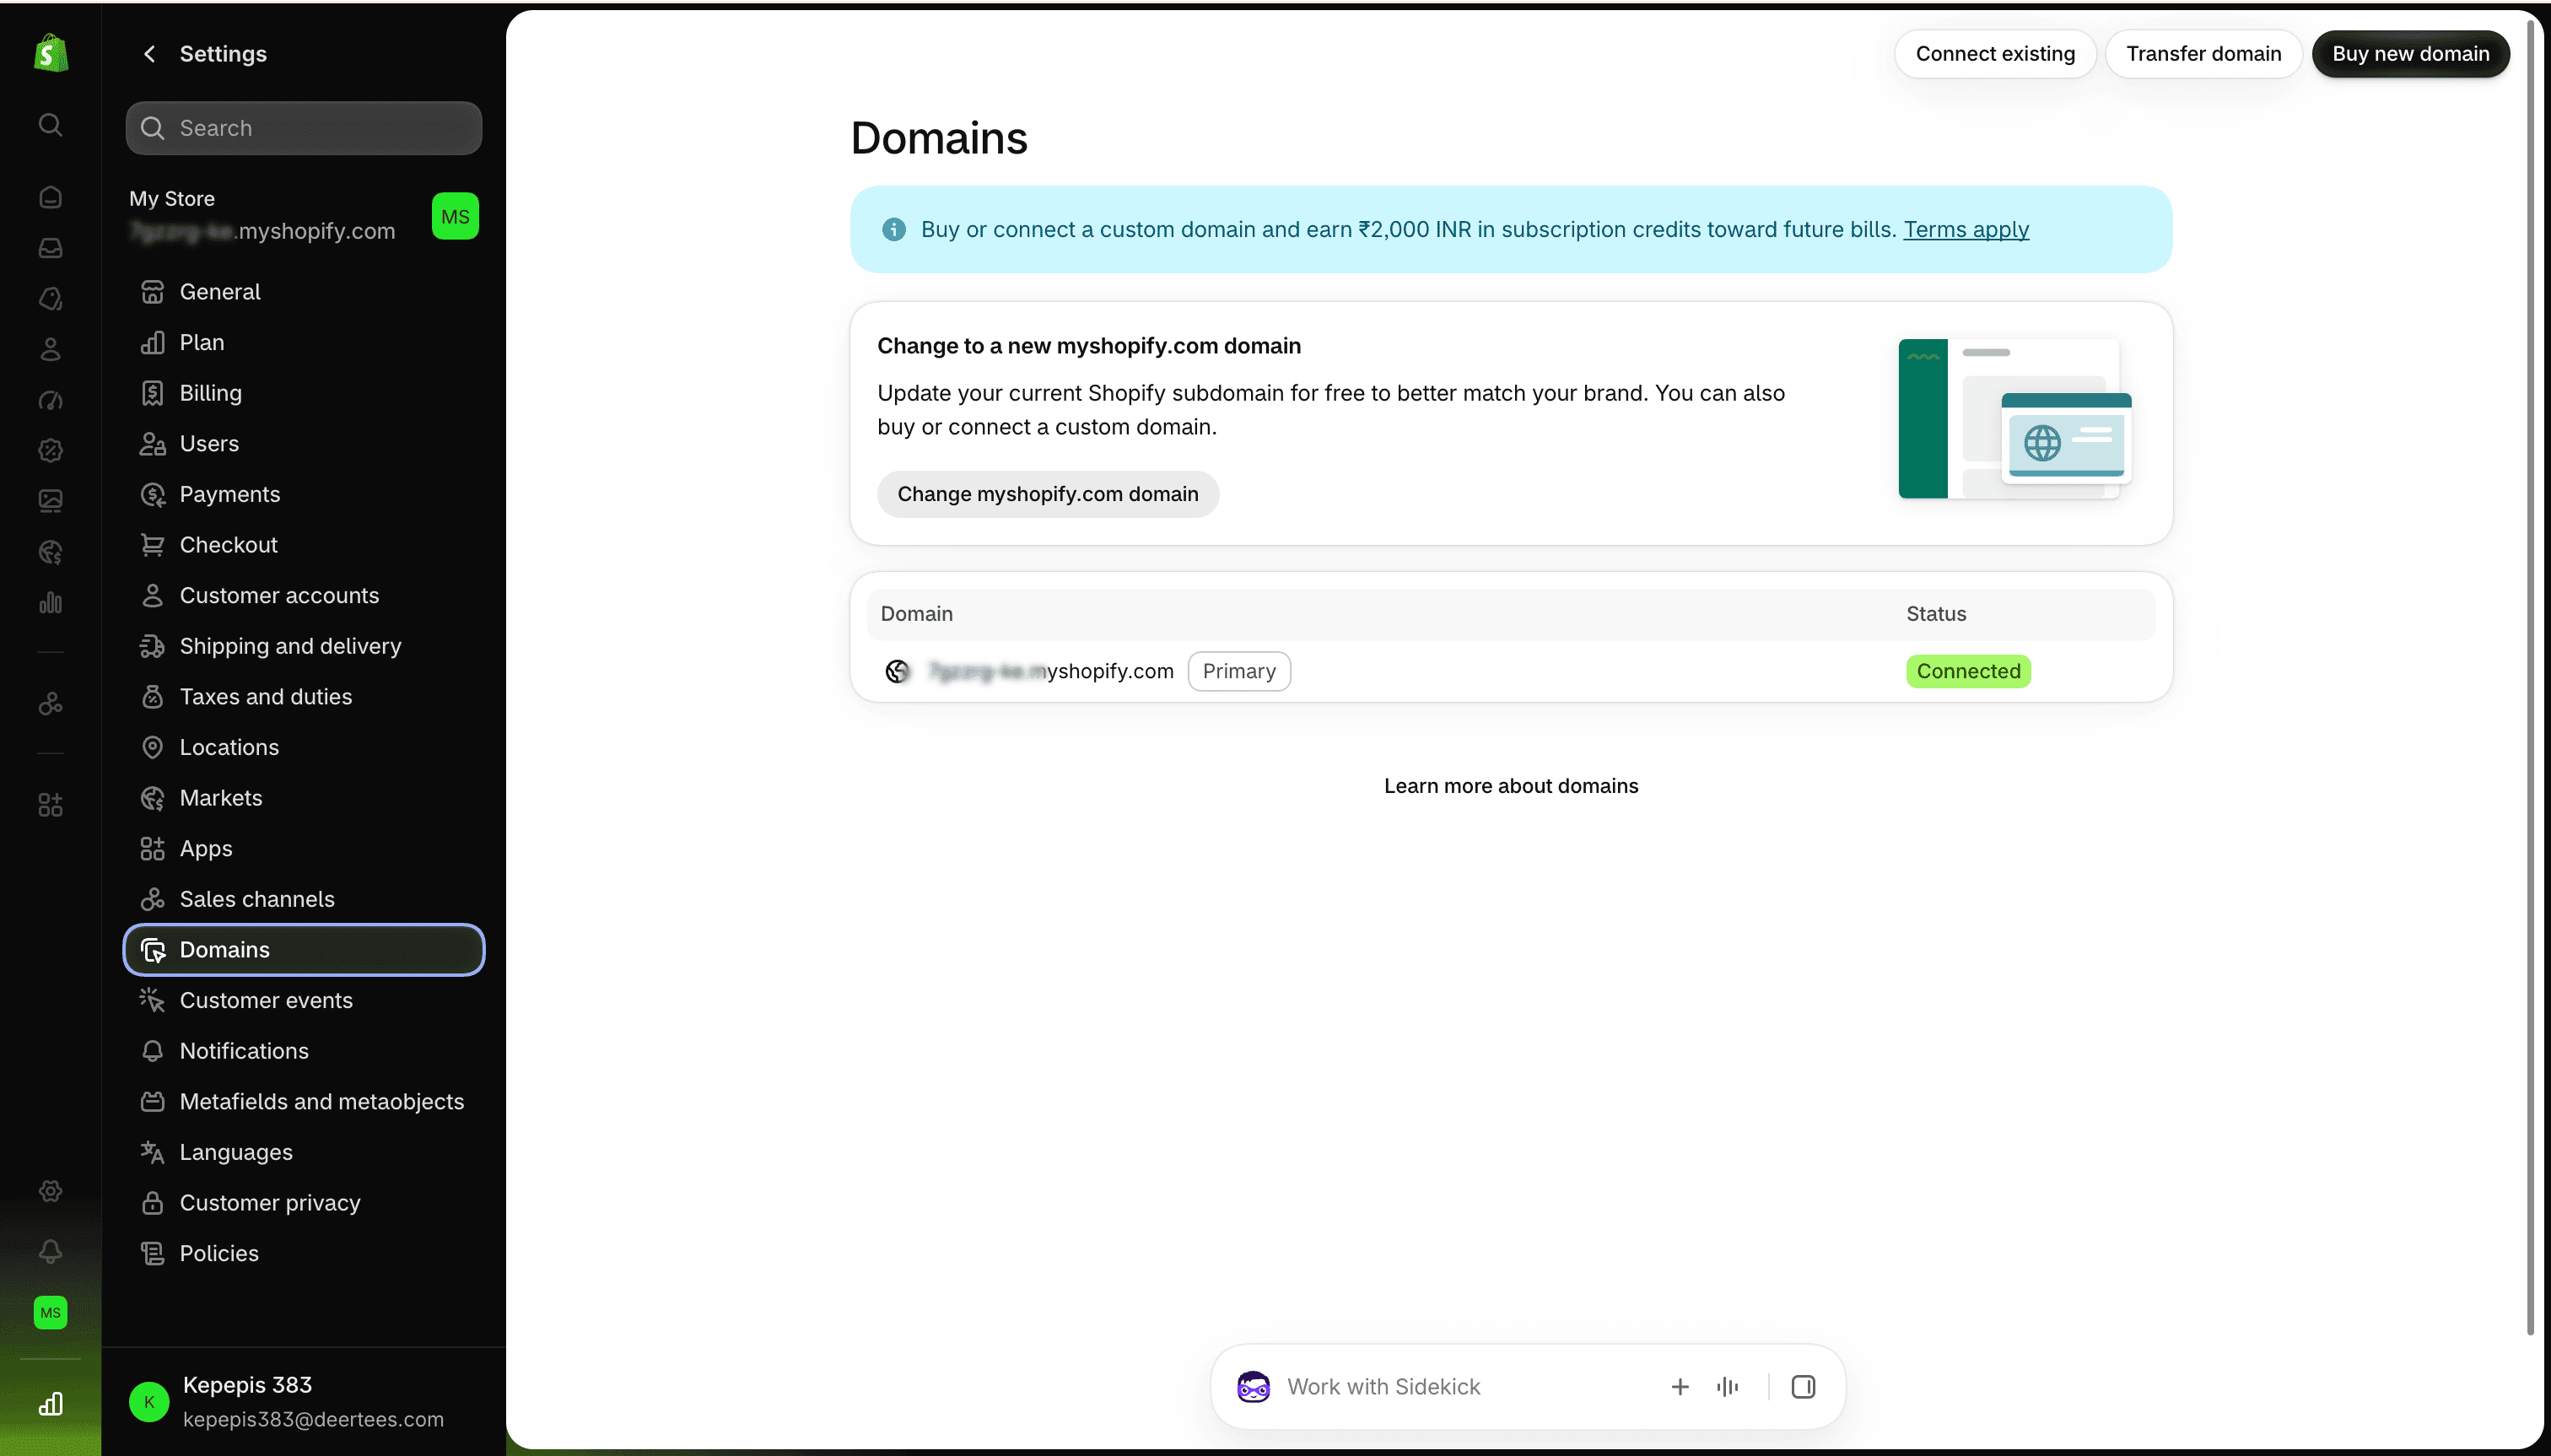Open Orders inbox icon in the left rail
The image size is (2551, 1456).
tap(50, 248)
